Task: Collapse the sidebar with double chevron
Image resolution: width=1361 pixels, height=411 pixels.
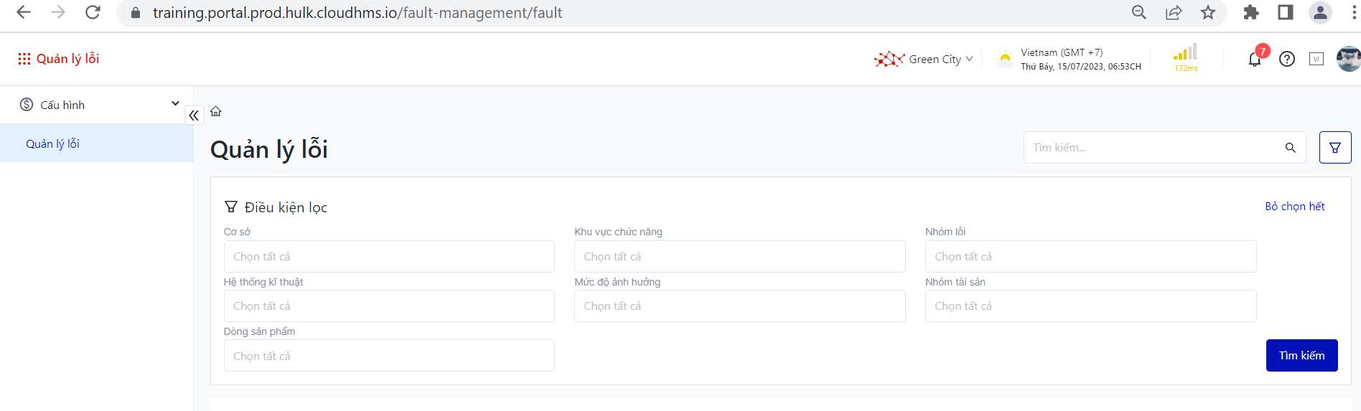Action: [x=194, y=115]
